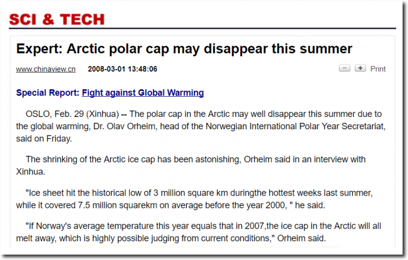
Task: Click the OSLO, Feb. 29 (Xinhua) dateline
Action: [72, 114]
